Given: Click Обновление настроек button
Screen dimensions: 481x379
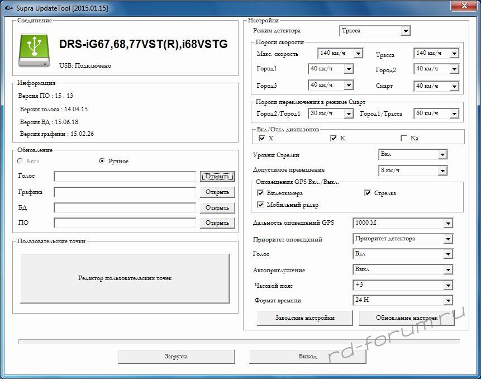Looking at the screenshot, I should (407, 318).
